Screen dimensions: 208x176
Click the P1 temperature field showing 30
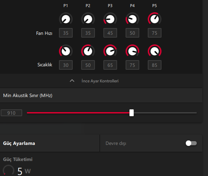click(x=66, y=65)
